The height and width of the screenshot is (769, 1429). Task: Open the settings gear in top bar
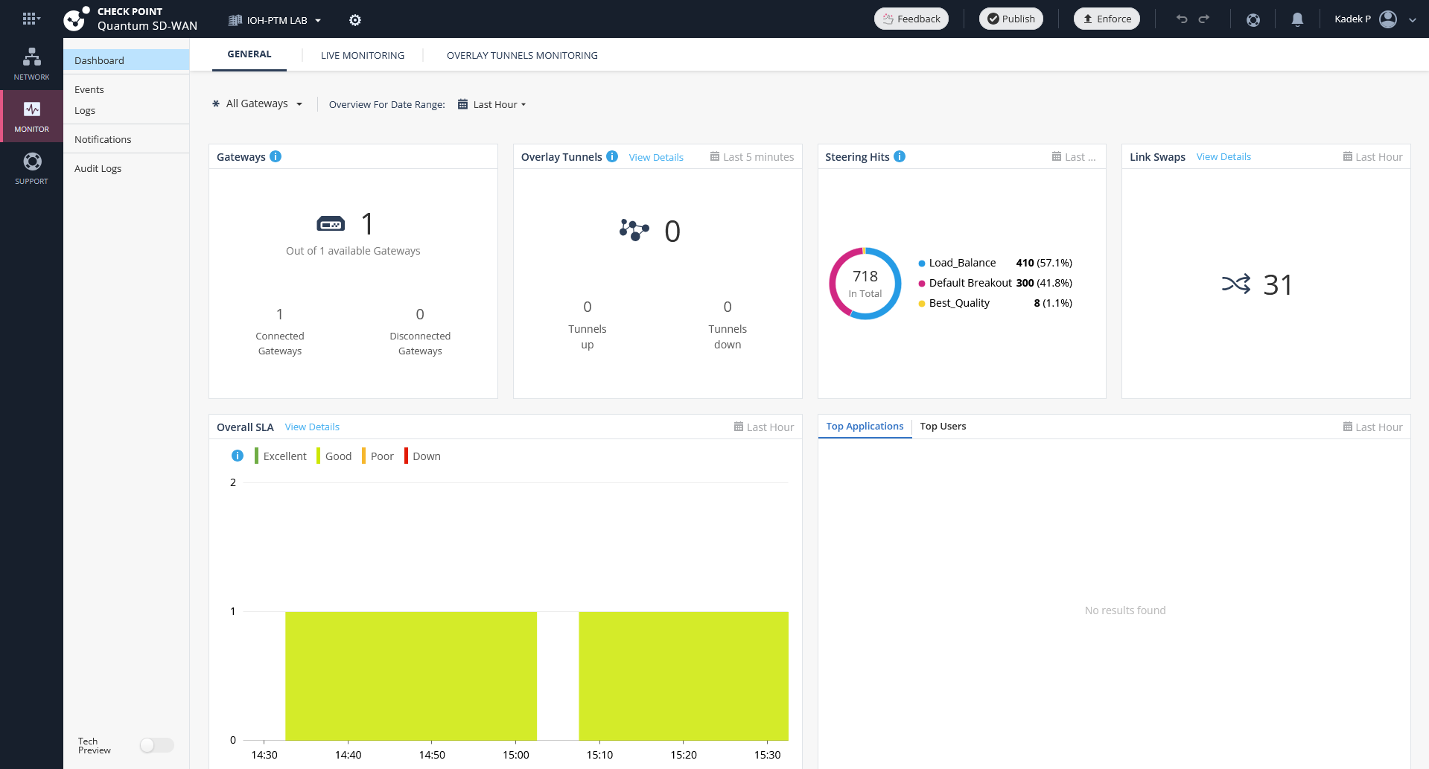[x=355, y=20]
